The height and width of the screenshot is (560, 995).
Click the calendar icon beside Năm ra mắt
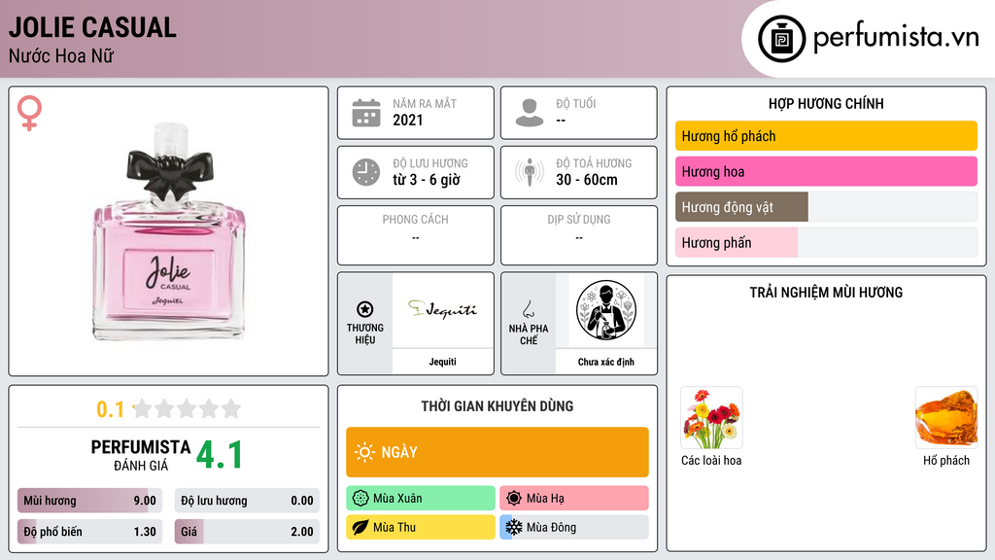point(366,113)
